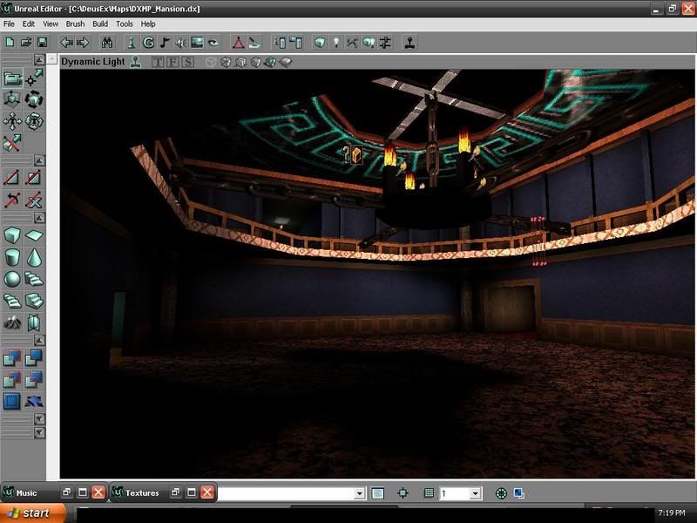Collapse the brush primitives group
This screenshot has height=523, width=697.
pyautogui.click(x=39, y=217)
